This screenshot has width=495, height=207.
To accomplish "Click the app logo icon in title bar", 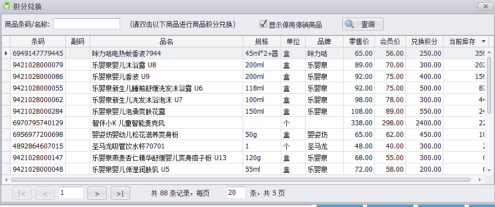I will click(6, 6).
